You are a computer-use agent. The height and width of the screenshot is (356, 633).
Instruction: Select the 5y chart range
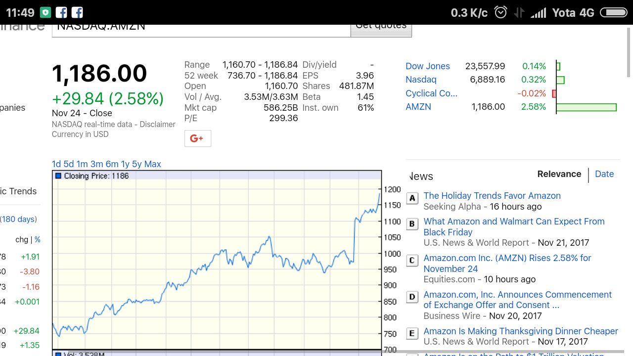point(137,164)
